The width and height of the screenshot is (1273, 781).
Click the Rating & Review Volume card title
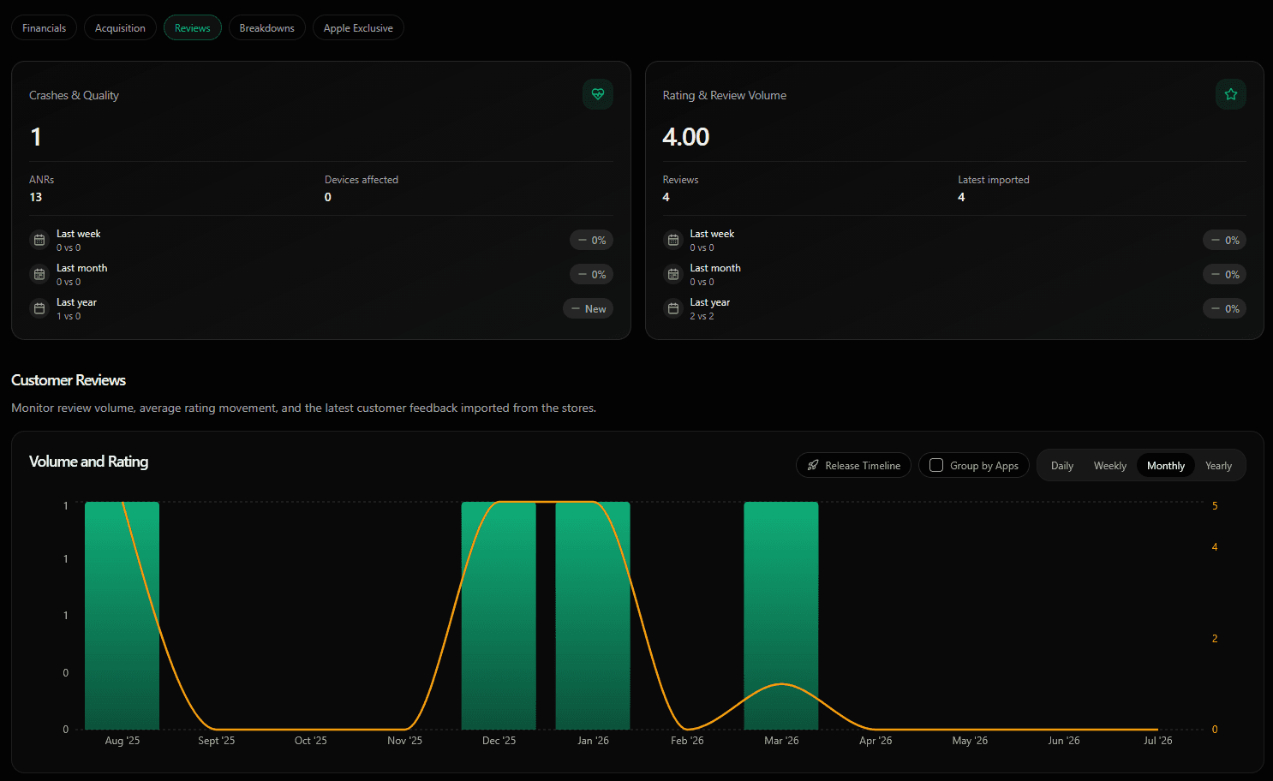pos(725,95)
